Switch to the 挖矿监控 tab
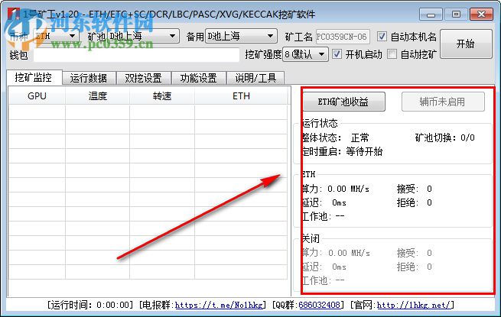Viewport: 501px width, 317px height. [x=34, y=77]
